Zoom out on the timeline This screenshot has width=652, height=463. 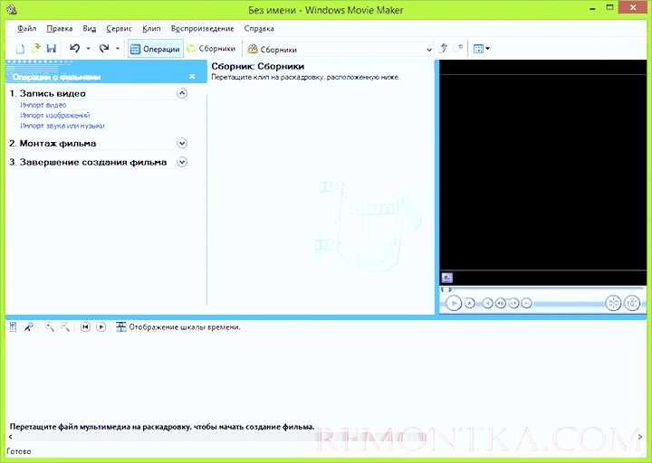[x=65, y=327]
